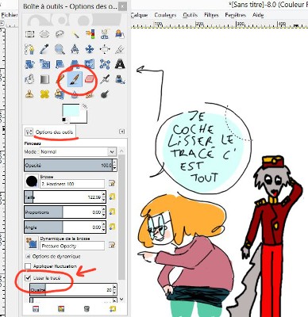This screenshot has width=308, height=317.
Task: Open the tab configuration menu arrow
Action: [x=121, y=132]
